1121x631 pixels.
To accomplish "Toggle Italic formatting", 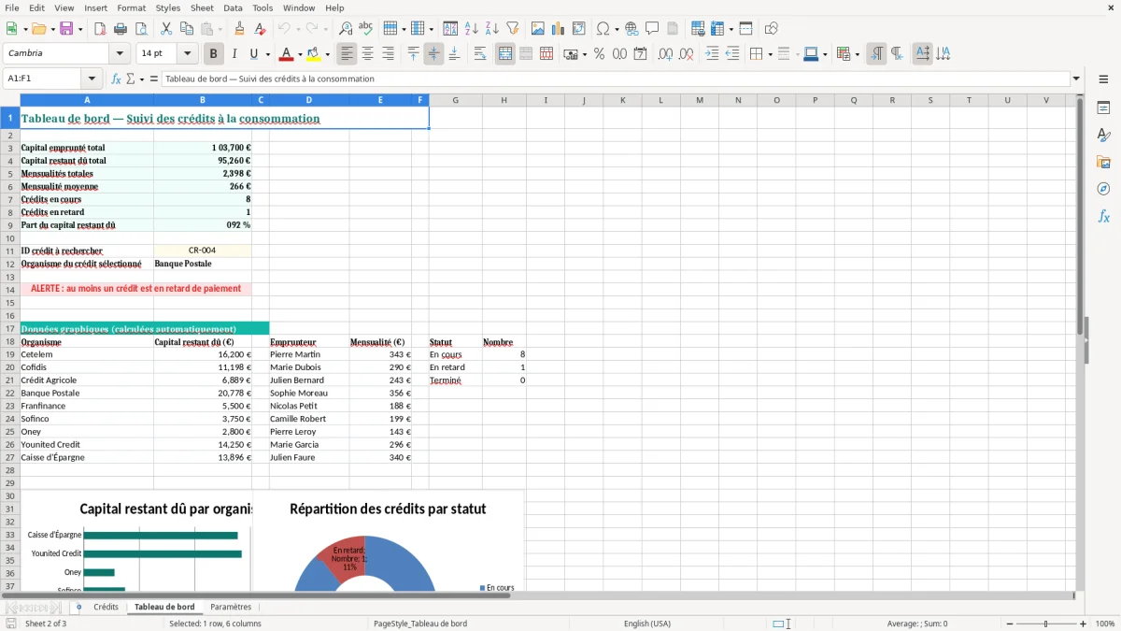I will 234,54.
